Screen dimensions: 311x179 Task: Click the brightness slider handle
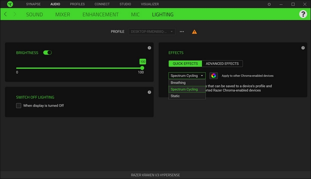(142, 68)
